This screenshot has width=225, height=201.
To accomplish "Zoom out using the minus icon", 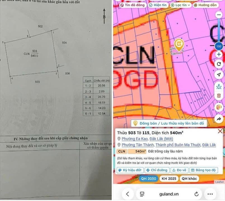I will pos(219,15).
